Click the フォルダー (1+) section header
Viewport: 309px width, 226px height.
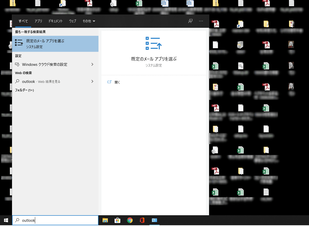24,90
